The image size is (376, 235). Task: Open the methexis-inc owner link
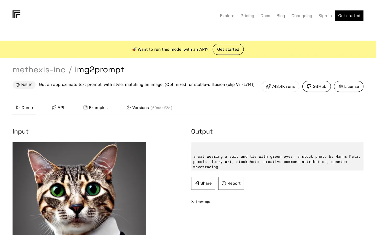pyautogui.click(x=39, y=70)
